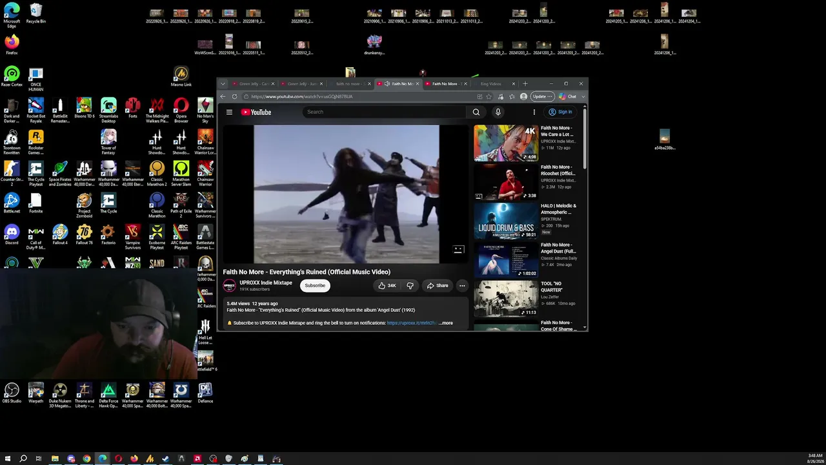Screen dimensions: 826x465
Task: Click the Edge address bar URL
Action: coord(302,97)
